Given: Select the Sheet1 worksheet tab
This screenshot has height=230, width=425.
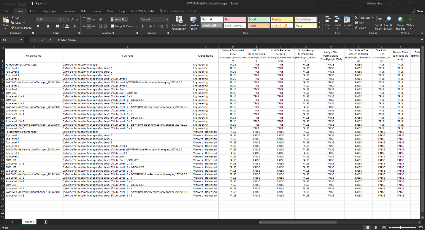Looking at the screenshot, I should point(29,222).
